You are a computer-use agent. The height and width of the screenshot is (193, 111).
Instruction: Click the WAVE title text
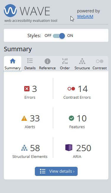tap(35, 11)
